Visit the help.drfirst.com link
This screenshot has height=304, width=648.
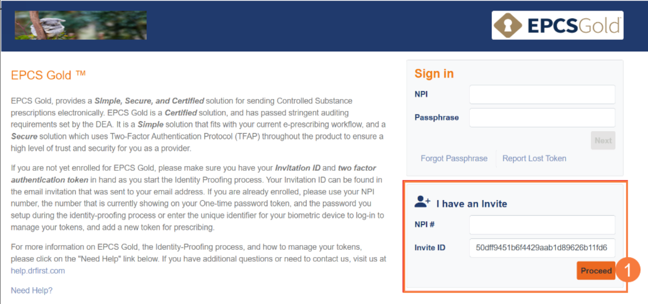38,271
